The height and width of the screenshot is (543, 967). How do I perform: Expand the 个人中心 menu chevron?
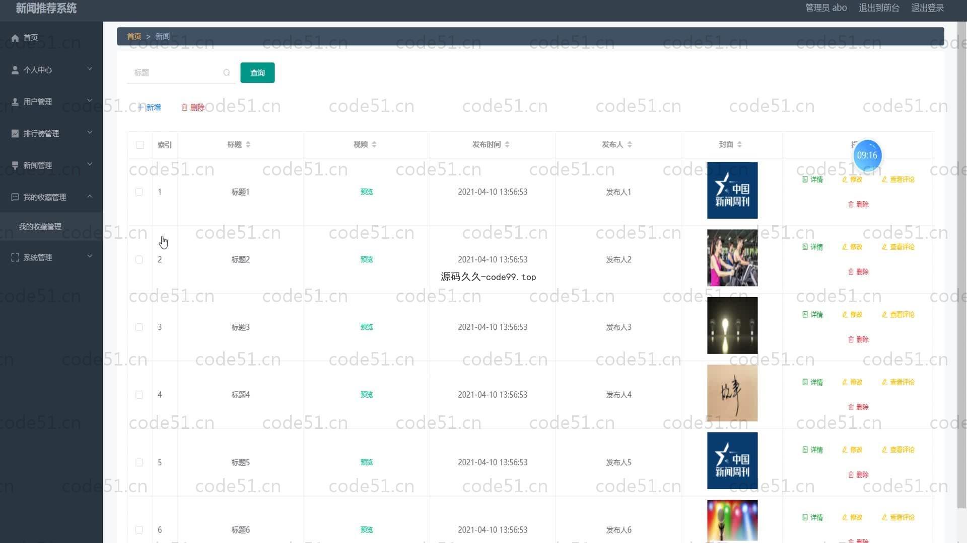pyautogui.click(x=90, y=69)
